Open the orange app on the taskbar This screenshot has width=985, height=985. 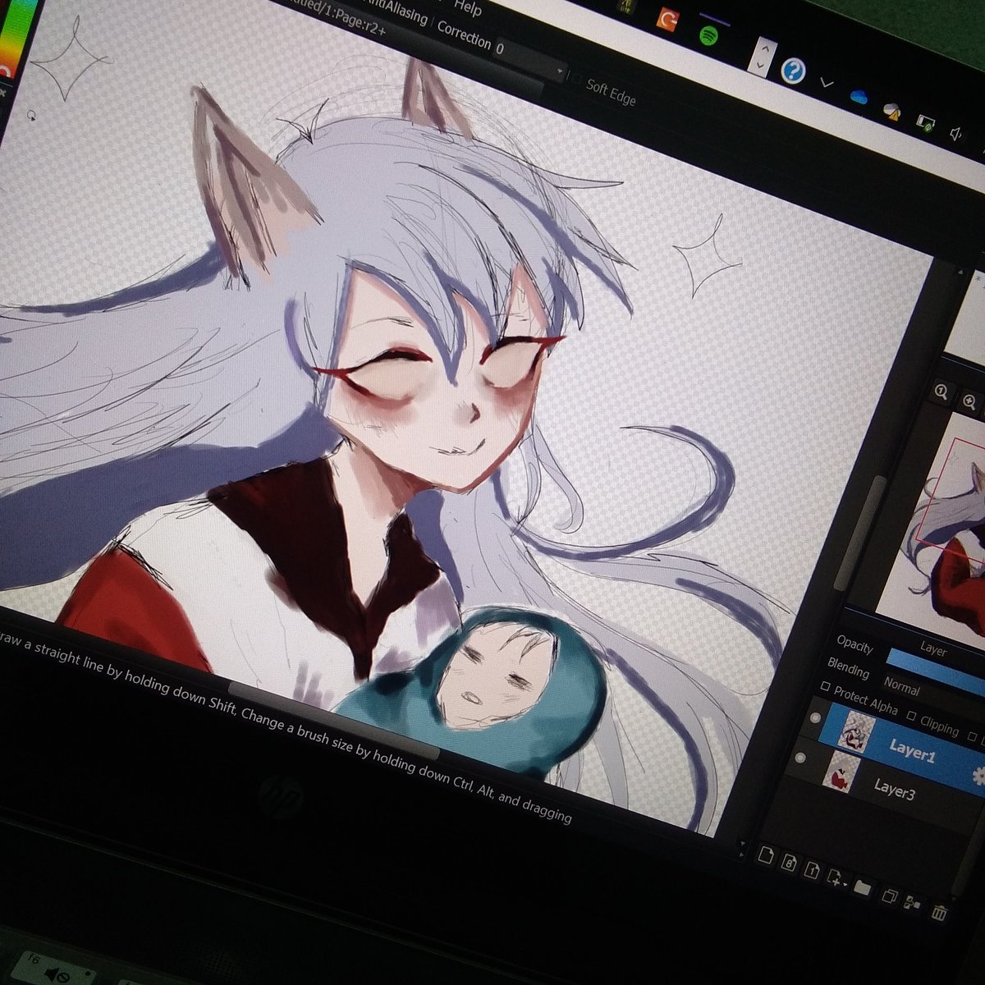pos(667,21)
